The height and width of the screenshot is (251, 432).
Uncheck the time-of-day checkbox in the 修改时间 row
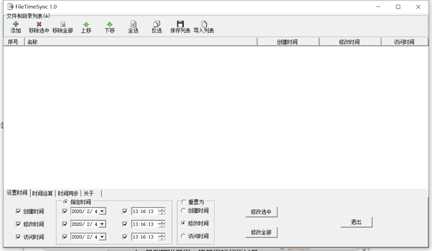125,224
